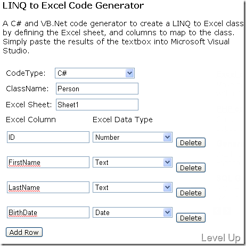Click the arrow icon on Number dropdown
This screenshot has width=246, height=246.
pyautogui.click(x=167, y=137)
